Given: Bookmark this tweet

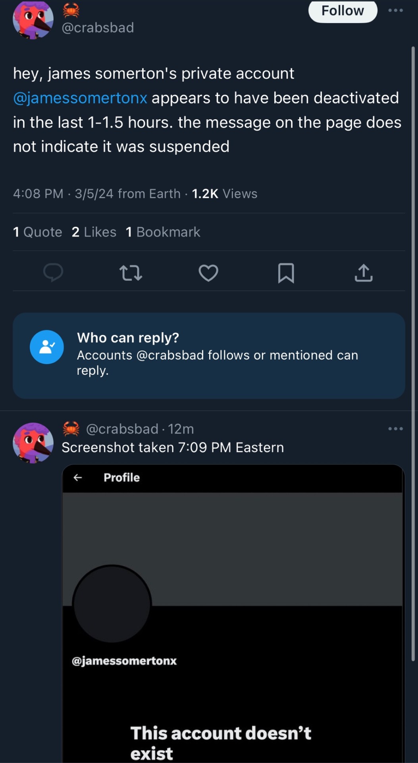Looking at the screenshot, I should pos(286,273).
